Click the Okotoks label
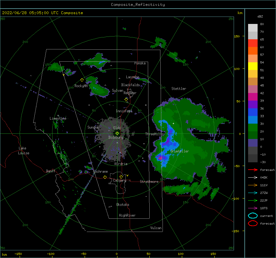Screen dimensions: 276x258 (x=123, y=205)
